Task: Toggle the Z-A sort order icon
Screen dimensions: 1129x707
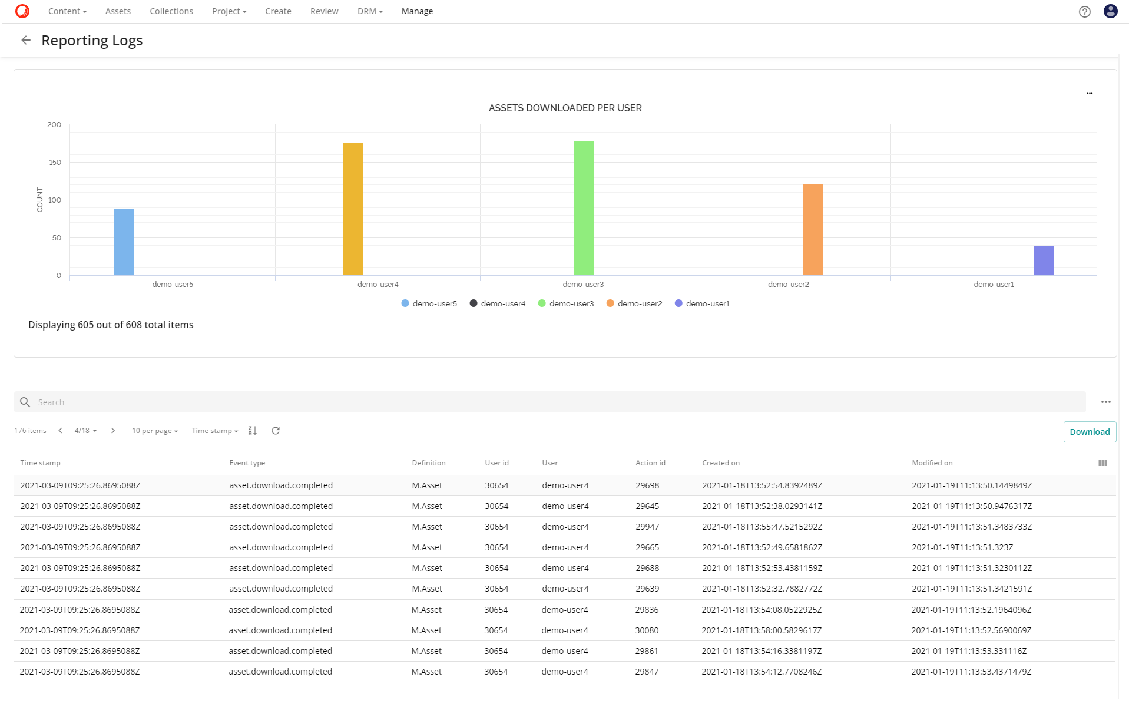Action: (x=252, y=431)
